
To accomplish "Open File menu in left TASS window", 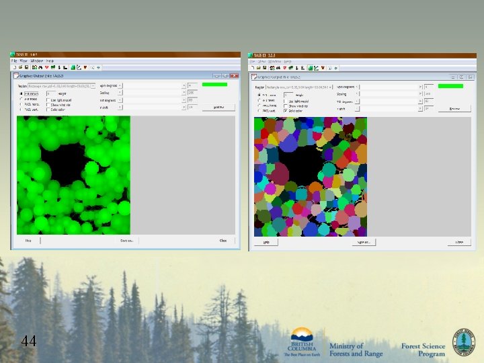I will [14, 61].
